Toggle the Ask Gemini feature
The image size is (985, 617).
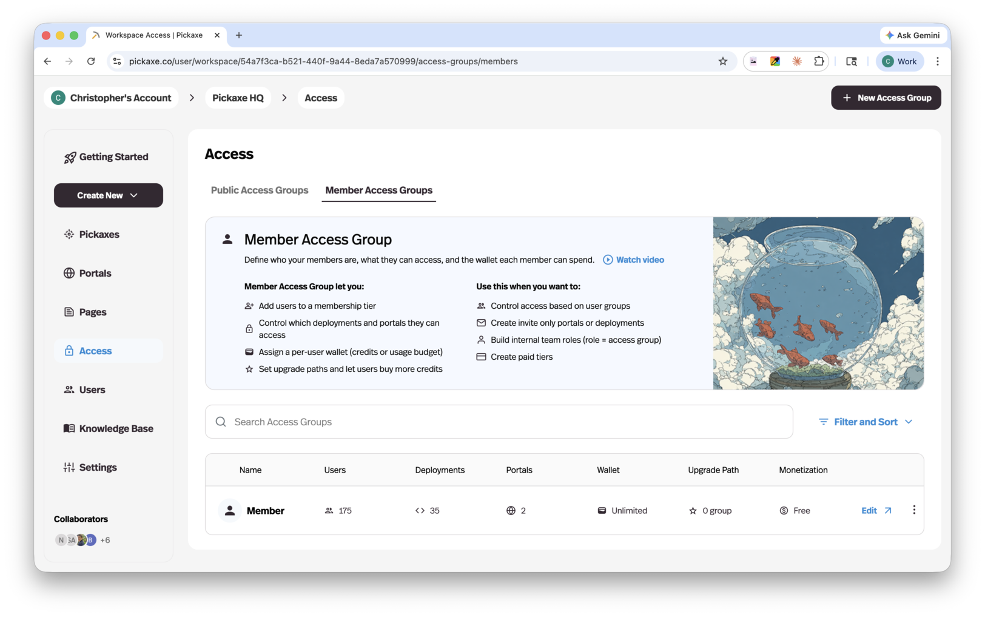click(913, 35)
